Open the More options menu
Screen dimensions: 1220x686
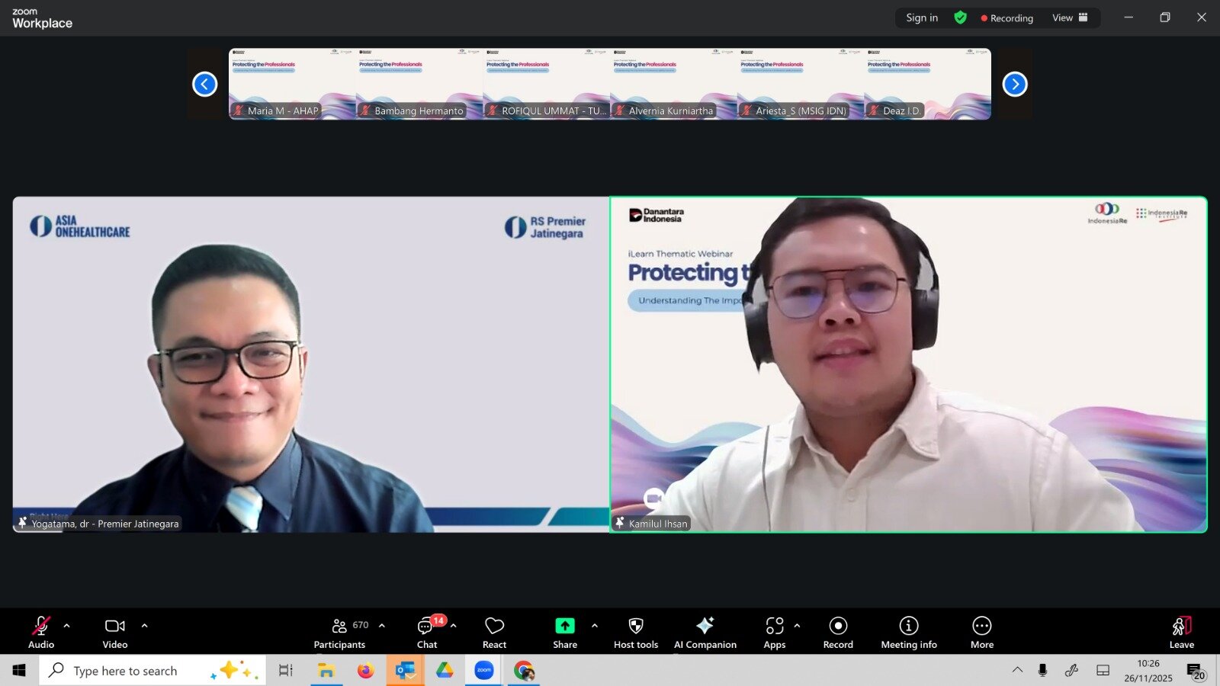coord(981,633)
